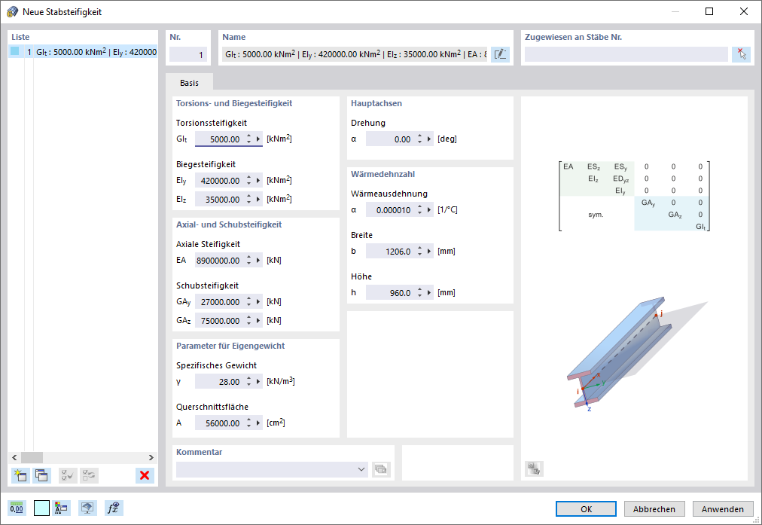762x525 pixels.
Task: Copy selected stiffness item icon
Action: point(42,475)
